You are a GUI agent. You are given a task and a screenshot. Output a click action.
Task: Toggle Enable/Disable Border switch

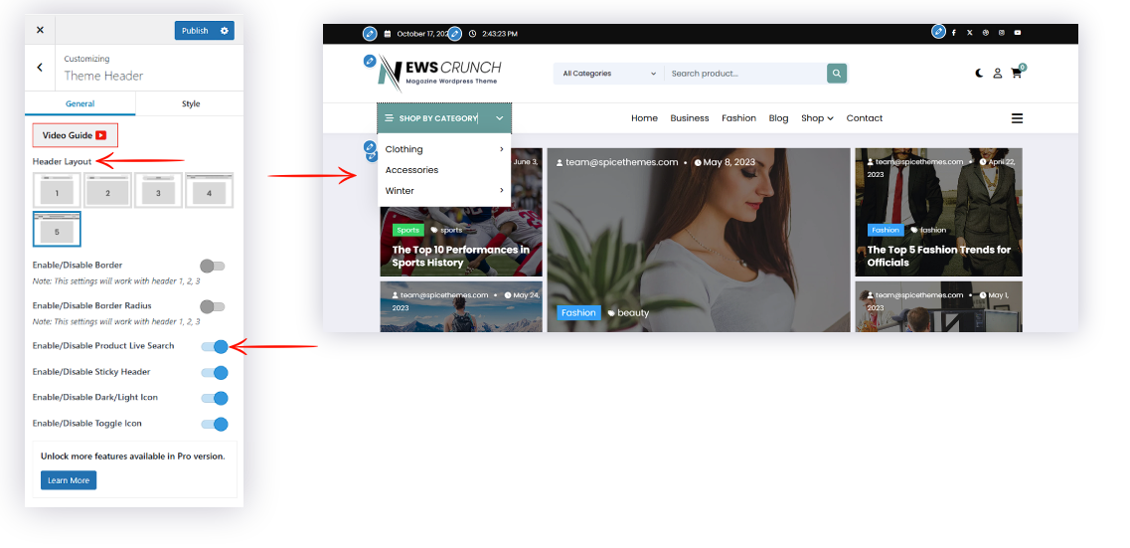pos(212,266)
